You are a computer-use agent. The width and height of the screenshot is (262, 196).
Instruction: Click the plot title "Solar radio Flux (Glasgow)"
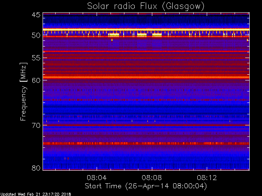click(146, 7)
